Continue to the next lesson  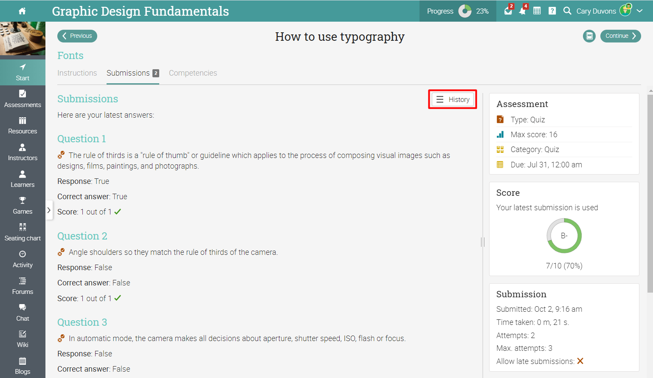click(x=620, y=36)
